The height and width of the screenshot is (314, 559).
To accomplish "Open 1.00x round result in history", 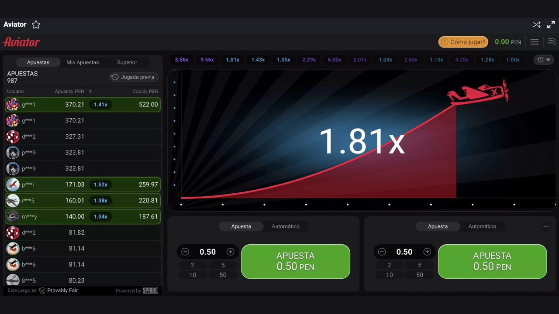I will pos(513,60).
